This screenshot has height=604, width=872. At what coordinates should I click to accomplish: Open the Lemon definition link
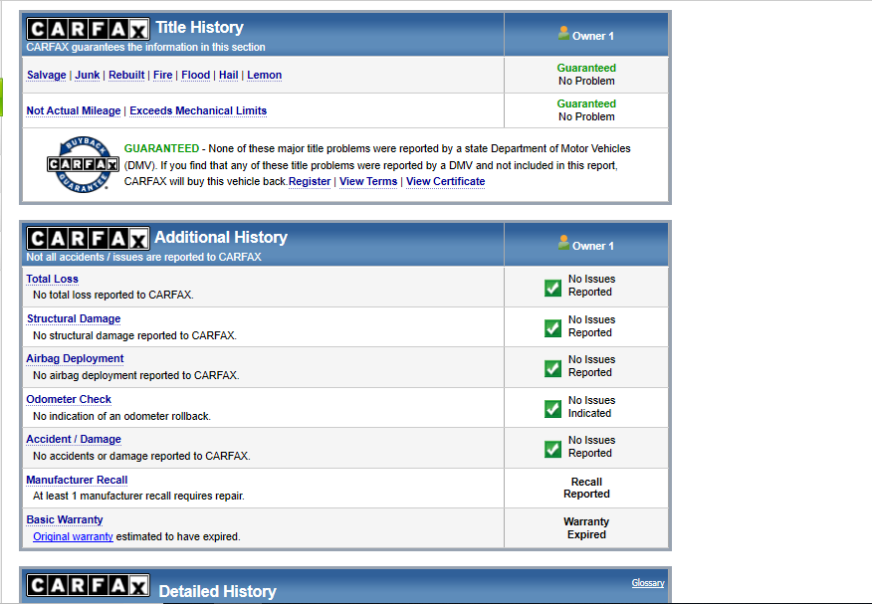[264, 75]
